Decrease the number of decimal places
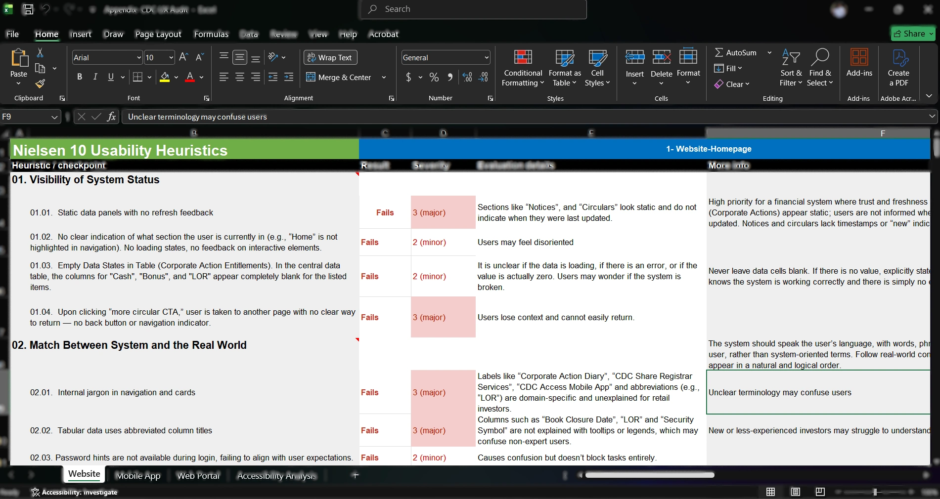Viewport: 940px width, 499px height. 484,77
